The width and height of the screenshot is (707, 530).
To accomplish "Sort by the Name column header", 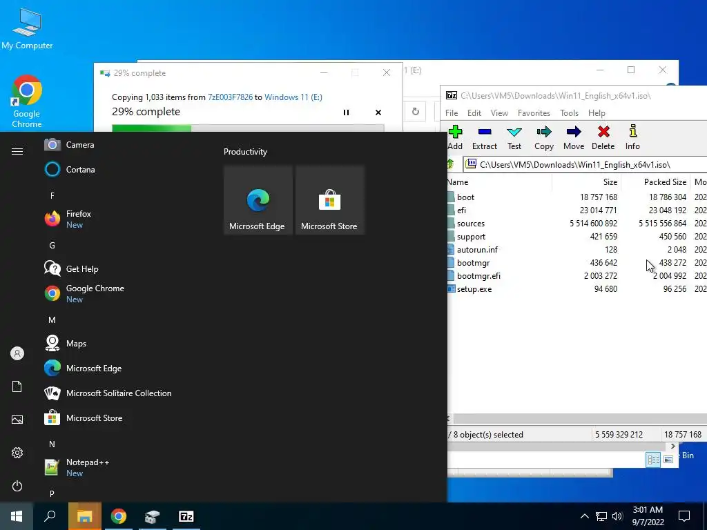I will (500, 182).
